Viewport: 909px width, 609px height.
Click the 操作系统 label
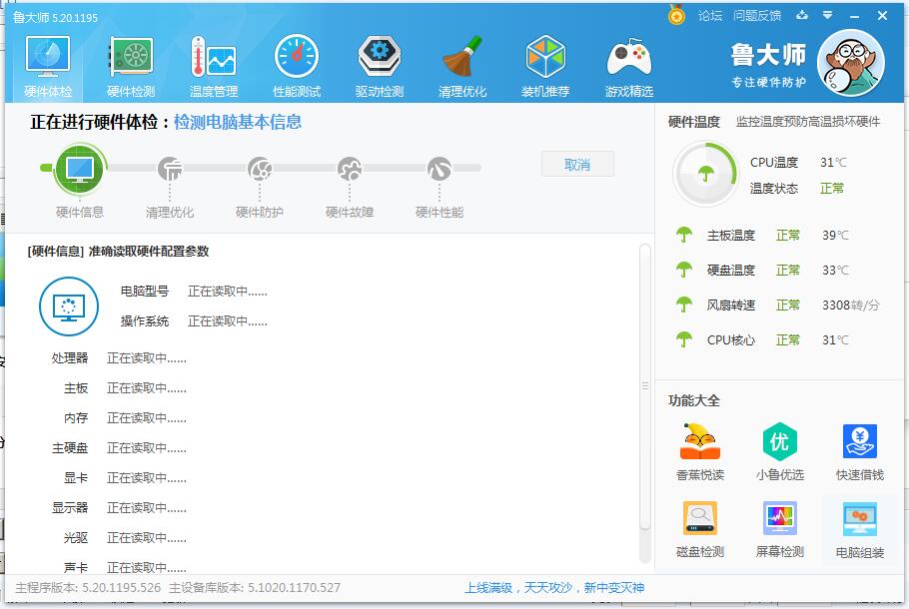tap(145, 321)
